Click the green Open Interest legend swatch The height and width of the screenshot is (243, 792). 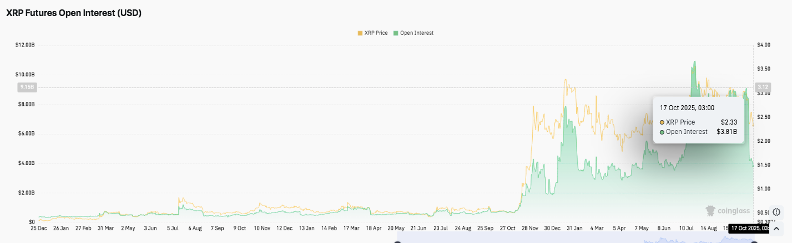(395, 33)
